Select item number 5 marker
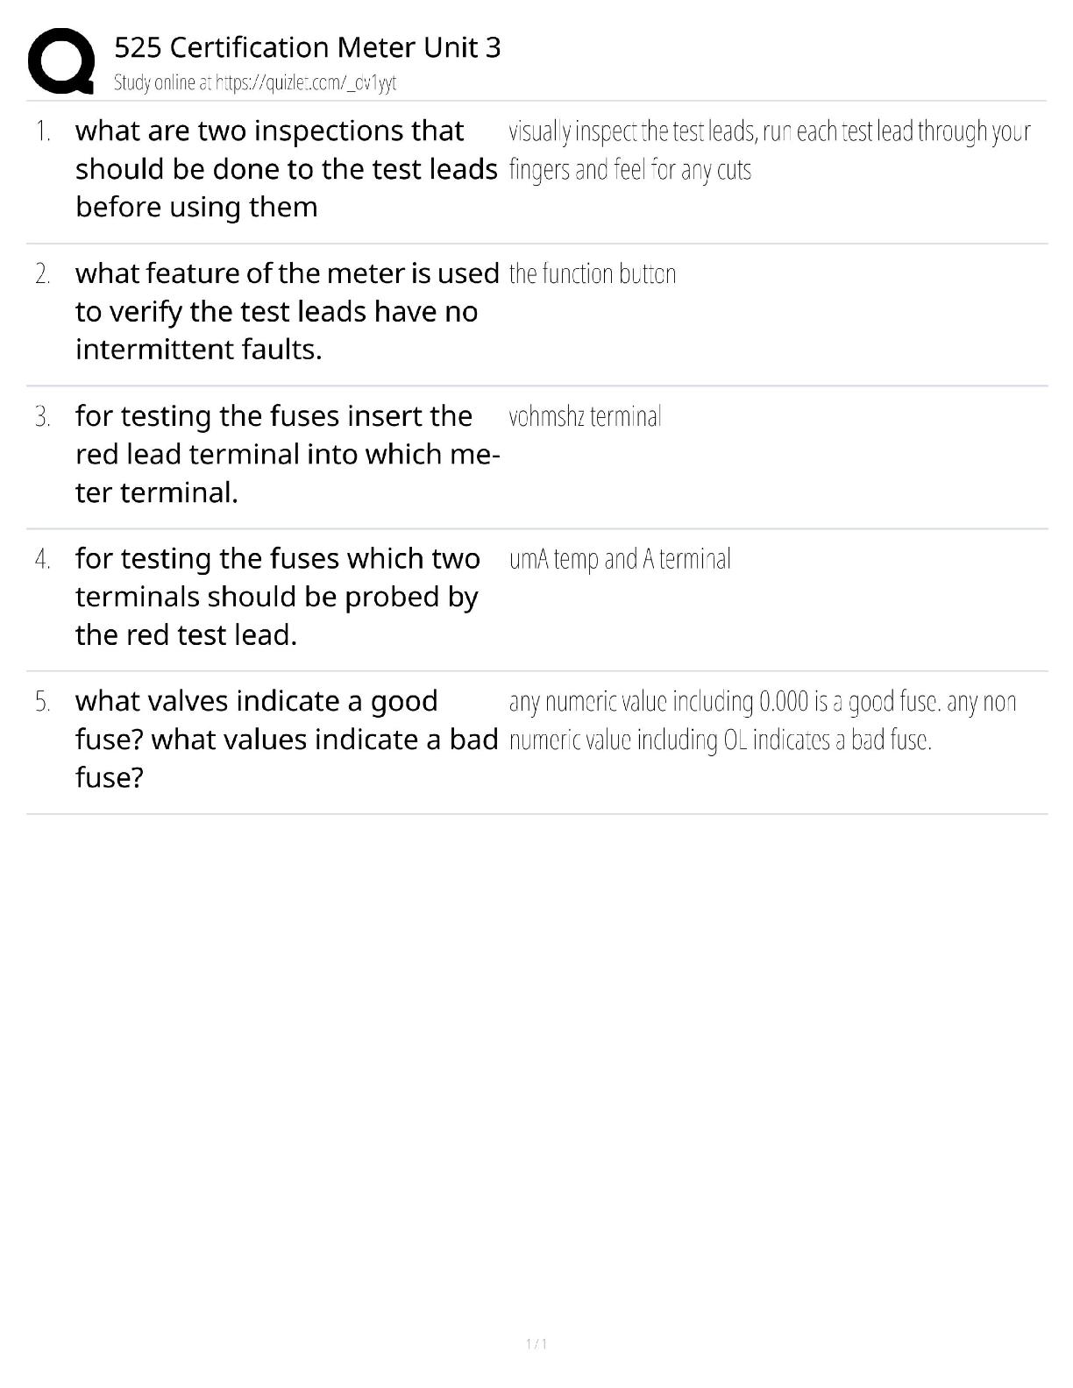The height and width of the screenshot is (1388, 1073). [43, 702]
